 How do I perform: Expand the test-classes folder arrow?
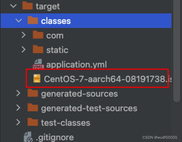pyautogui.click(x=19, y=122)
